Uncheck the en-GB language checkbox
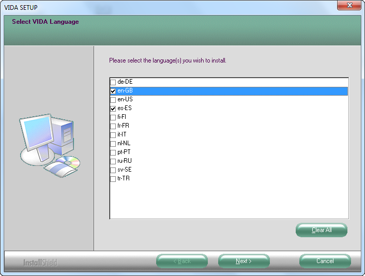The height and width of the screenshot is (276, 365). click(x=113, y=91)
